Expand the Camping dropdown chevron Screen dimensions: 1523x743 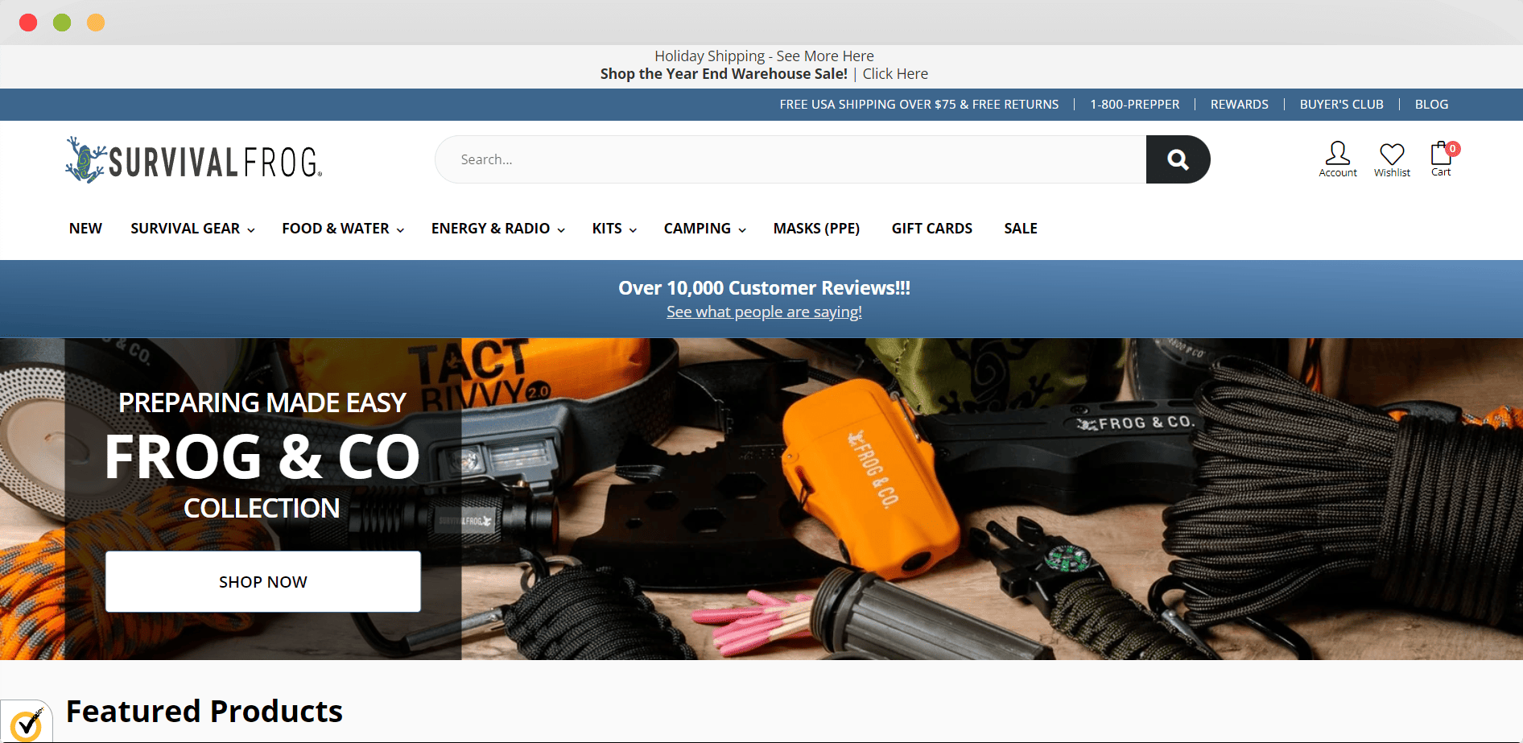(742, 230)
